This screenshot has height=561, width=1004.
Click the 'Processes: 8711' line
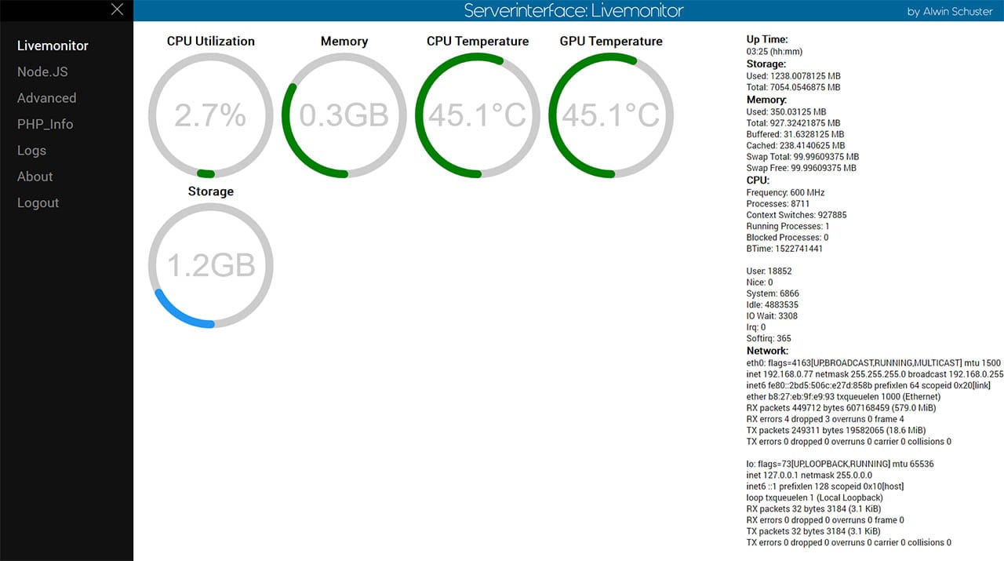coord(779,203)
